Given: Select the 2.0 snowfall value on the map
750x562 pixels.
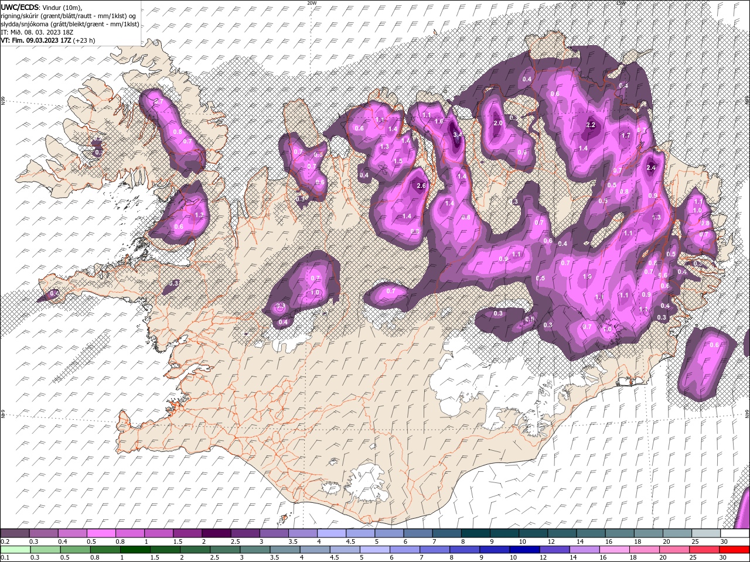Looking at the screenshot, I should pos(498,124).
